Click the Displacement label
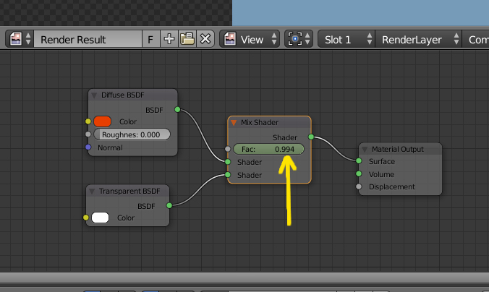The image size is (489, 292). (391, 186)
